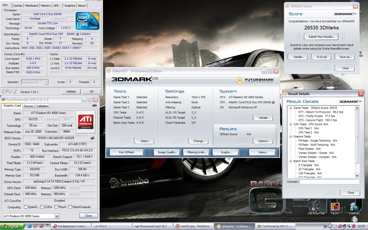Image resolution: width=368 pixels, height=230 pixels.
Task: Open Filtering & AA... settings
Action: 197,152
